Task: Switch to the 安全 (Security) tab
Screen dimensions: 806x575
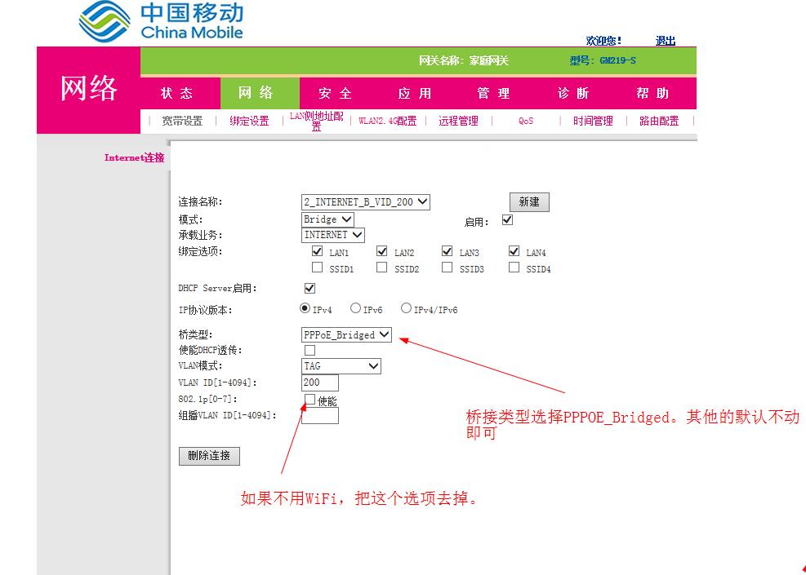Action: [332, 93]
